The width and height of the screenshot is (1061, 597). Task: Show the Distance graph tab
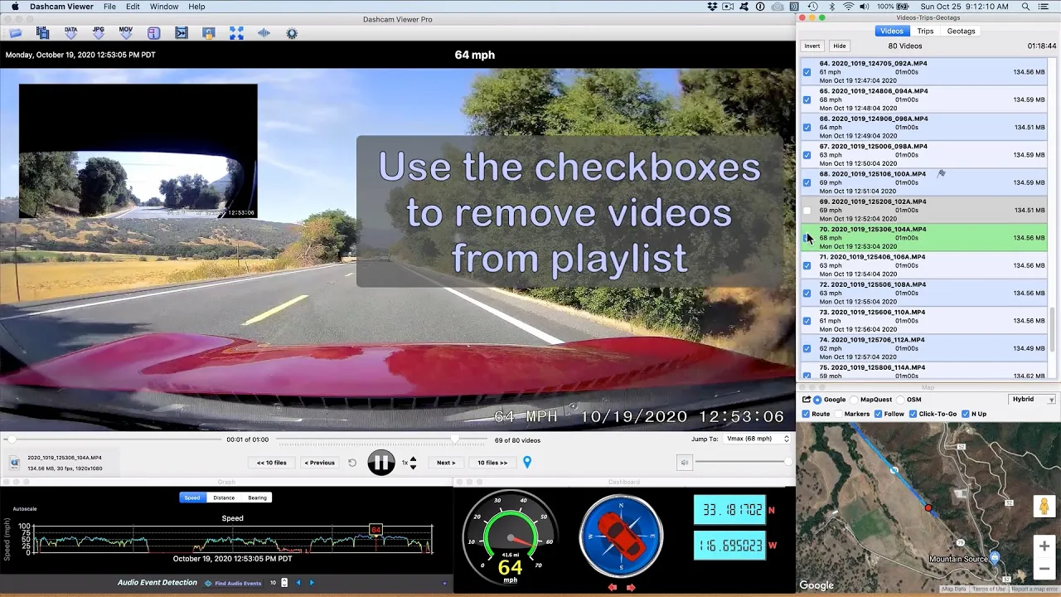(x=224, y=498)
